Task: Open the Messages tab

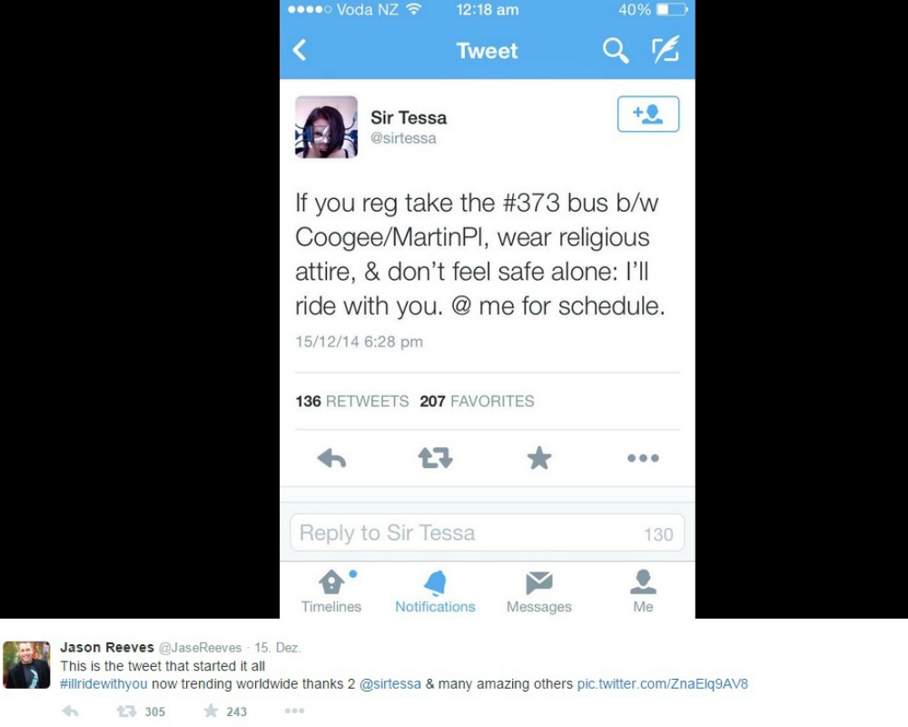Action: (539, 592)
